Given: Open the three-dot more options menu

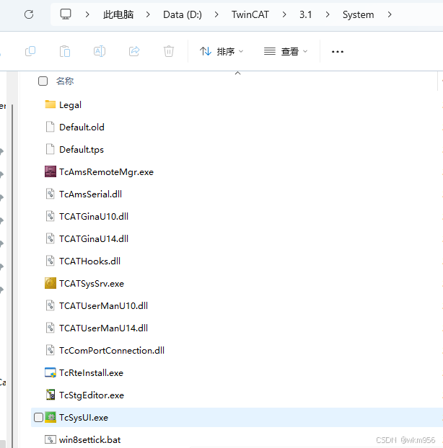Looking at the screenshot, I should [338, 52].
